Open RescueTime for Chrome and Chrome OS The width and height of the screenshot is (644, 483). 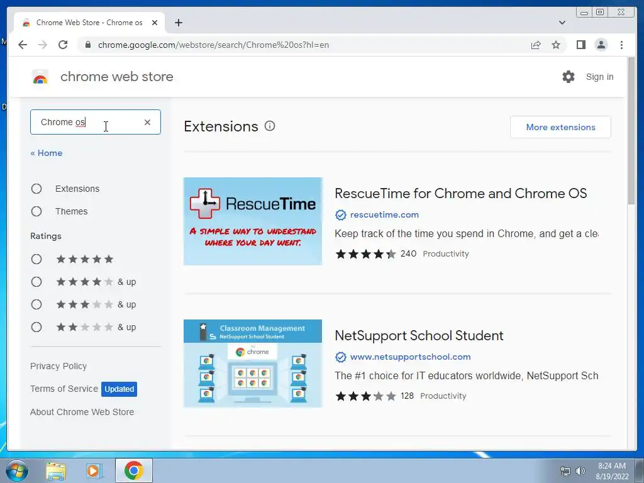coord(461,194)
